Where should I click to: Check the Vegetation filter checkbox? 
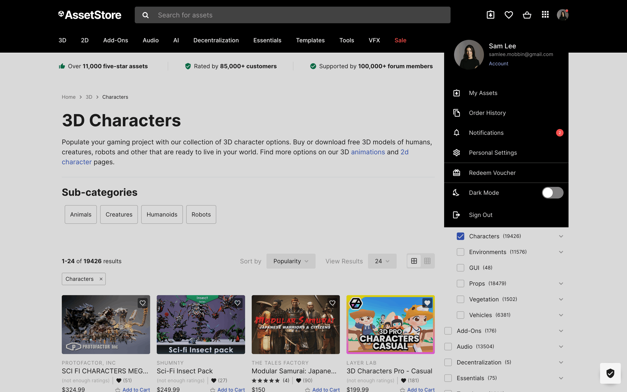pos(460,299)
